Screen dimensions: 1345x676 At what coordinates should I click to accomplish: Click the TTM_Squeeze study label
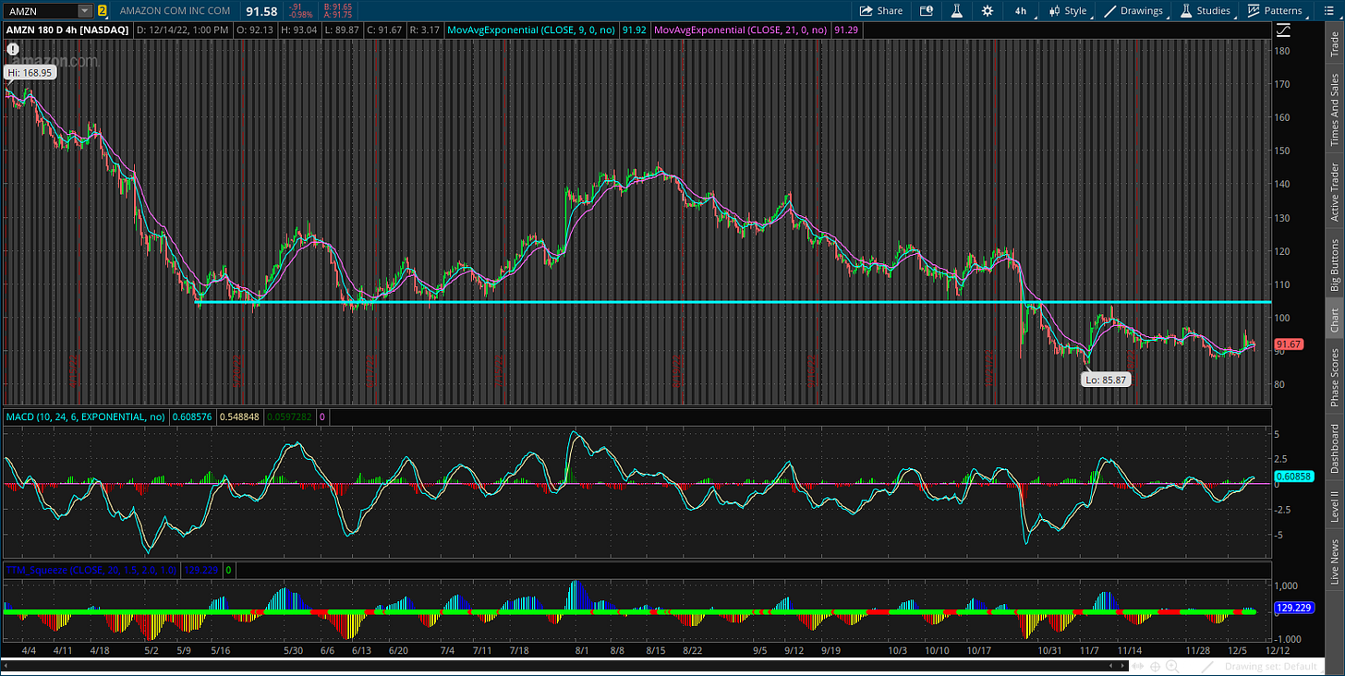click(92, 571)
